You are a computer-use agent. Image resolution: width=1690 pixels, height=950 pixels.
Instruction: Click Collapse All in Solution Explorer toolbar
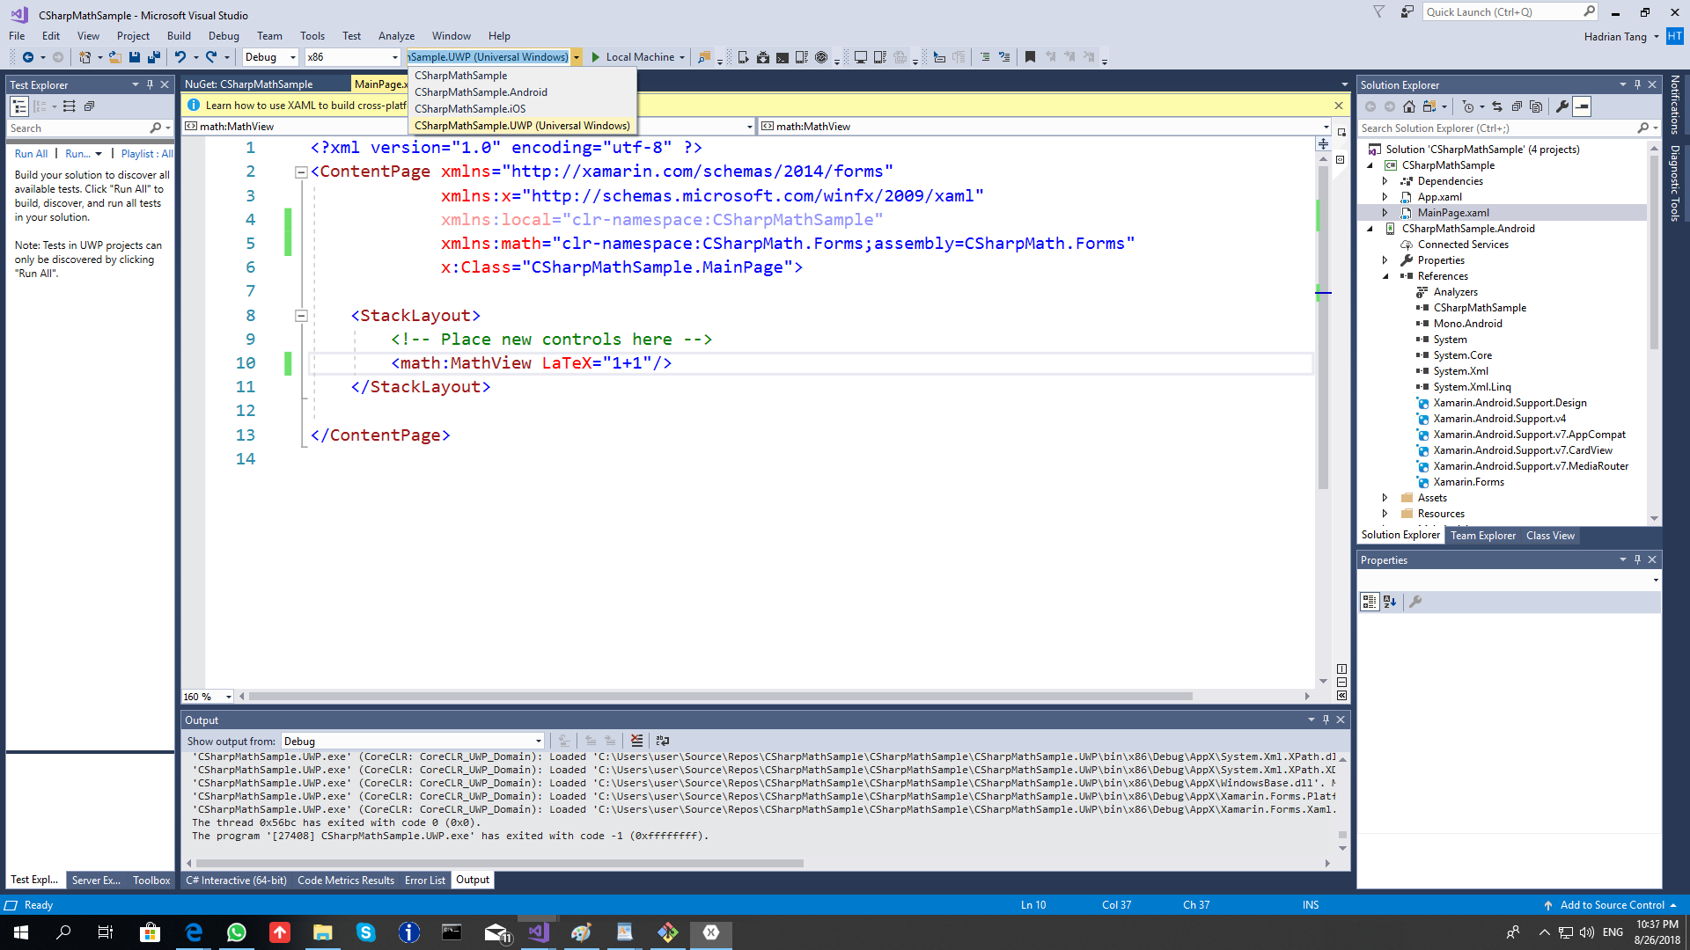1517,106
